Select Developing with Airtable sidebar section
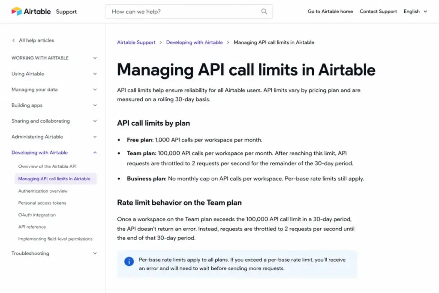 (x=39, y=152)
